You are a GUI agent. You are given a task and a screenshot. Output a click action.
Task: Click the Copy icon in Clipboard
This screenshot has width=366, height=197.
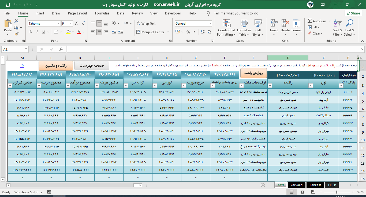[x=16, y=28]
